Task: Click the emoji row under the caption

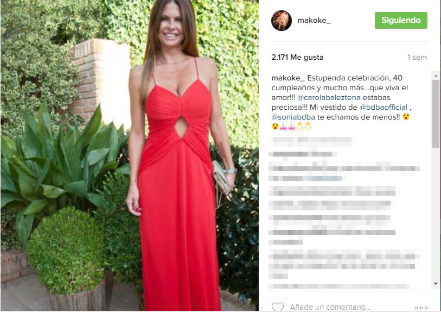Action: (292, 127)
